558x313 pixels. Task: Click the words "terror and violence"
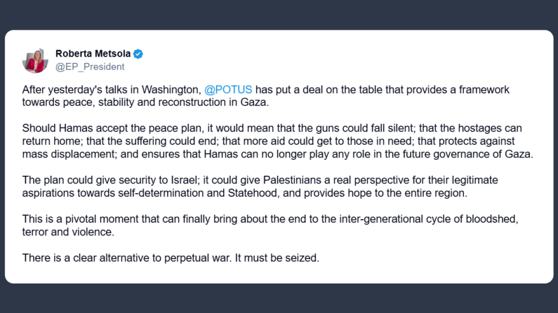click(67, 231)
